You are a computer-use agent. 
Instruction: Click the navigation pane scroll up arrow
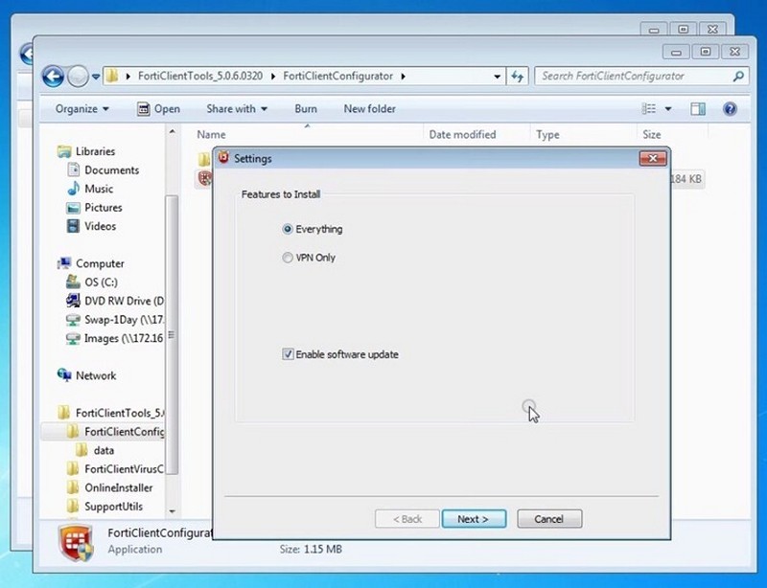172,132
